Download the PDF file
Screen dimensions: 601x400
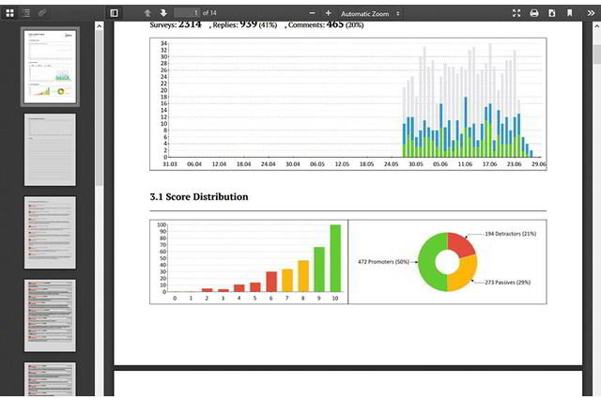tap(551, 13)
